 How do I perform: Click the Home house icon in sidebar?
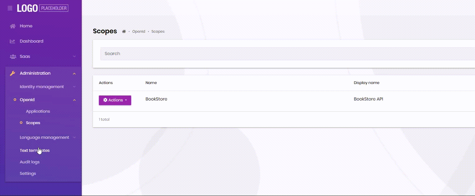point(12,26)
